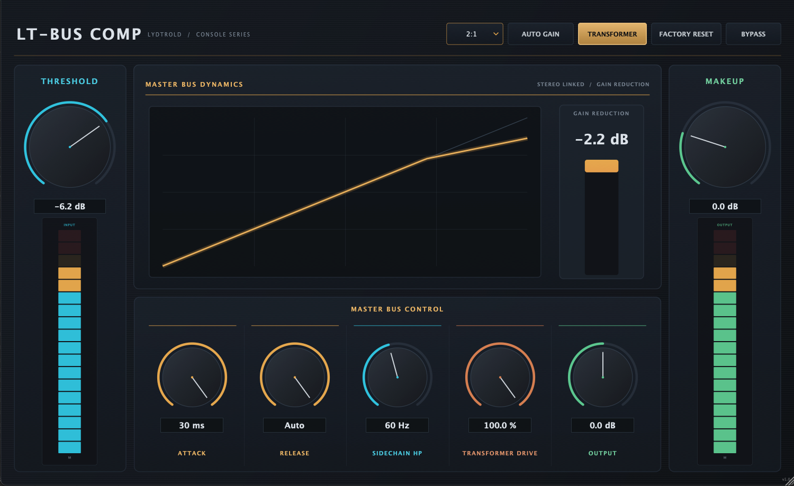Screen dimensions: 794x486
Task: Click the output level meter
Action: pyautogui.click(x=725, y=341)
